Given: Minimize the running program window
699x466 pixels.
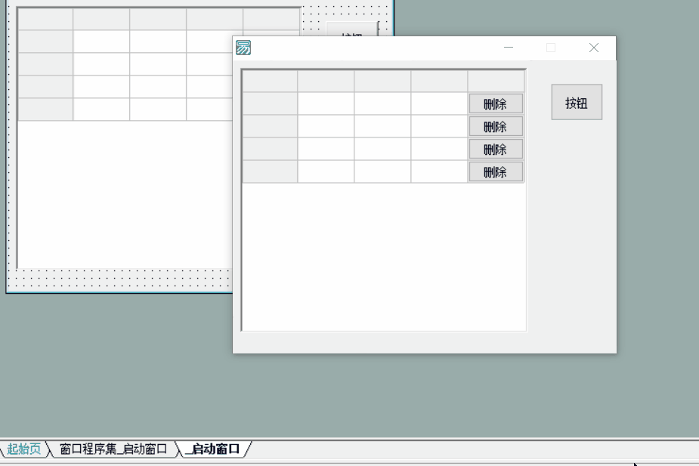Looking at the screenshot, I should (509, 48).
